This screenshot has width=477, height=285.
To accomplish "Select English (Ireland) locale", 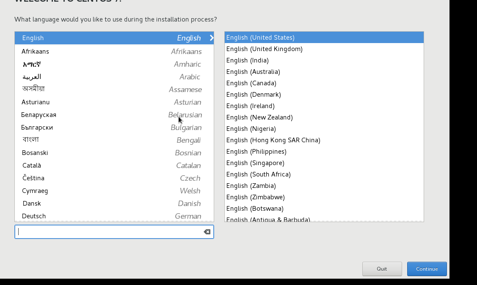I will (324, 106).
